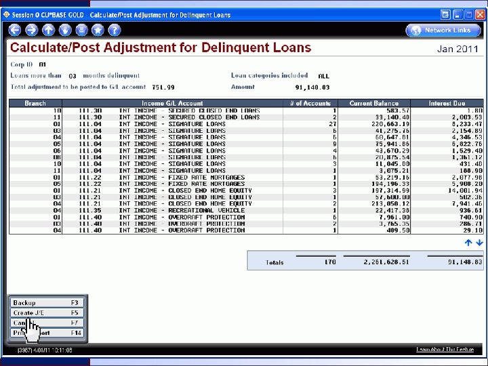Click the Loan categories included value ALL
This screenshot has width=488, height=366.
click(x=324, y=76)
